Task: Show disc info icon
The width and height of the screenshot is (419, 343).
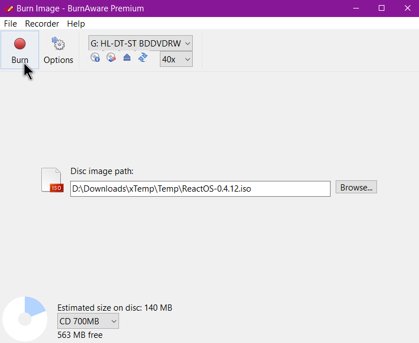Action: point(95,57)
